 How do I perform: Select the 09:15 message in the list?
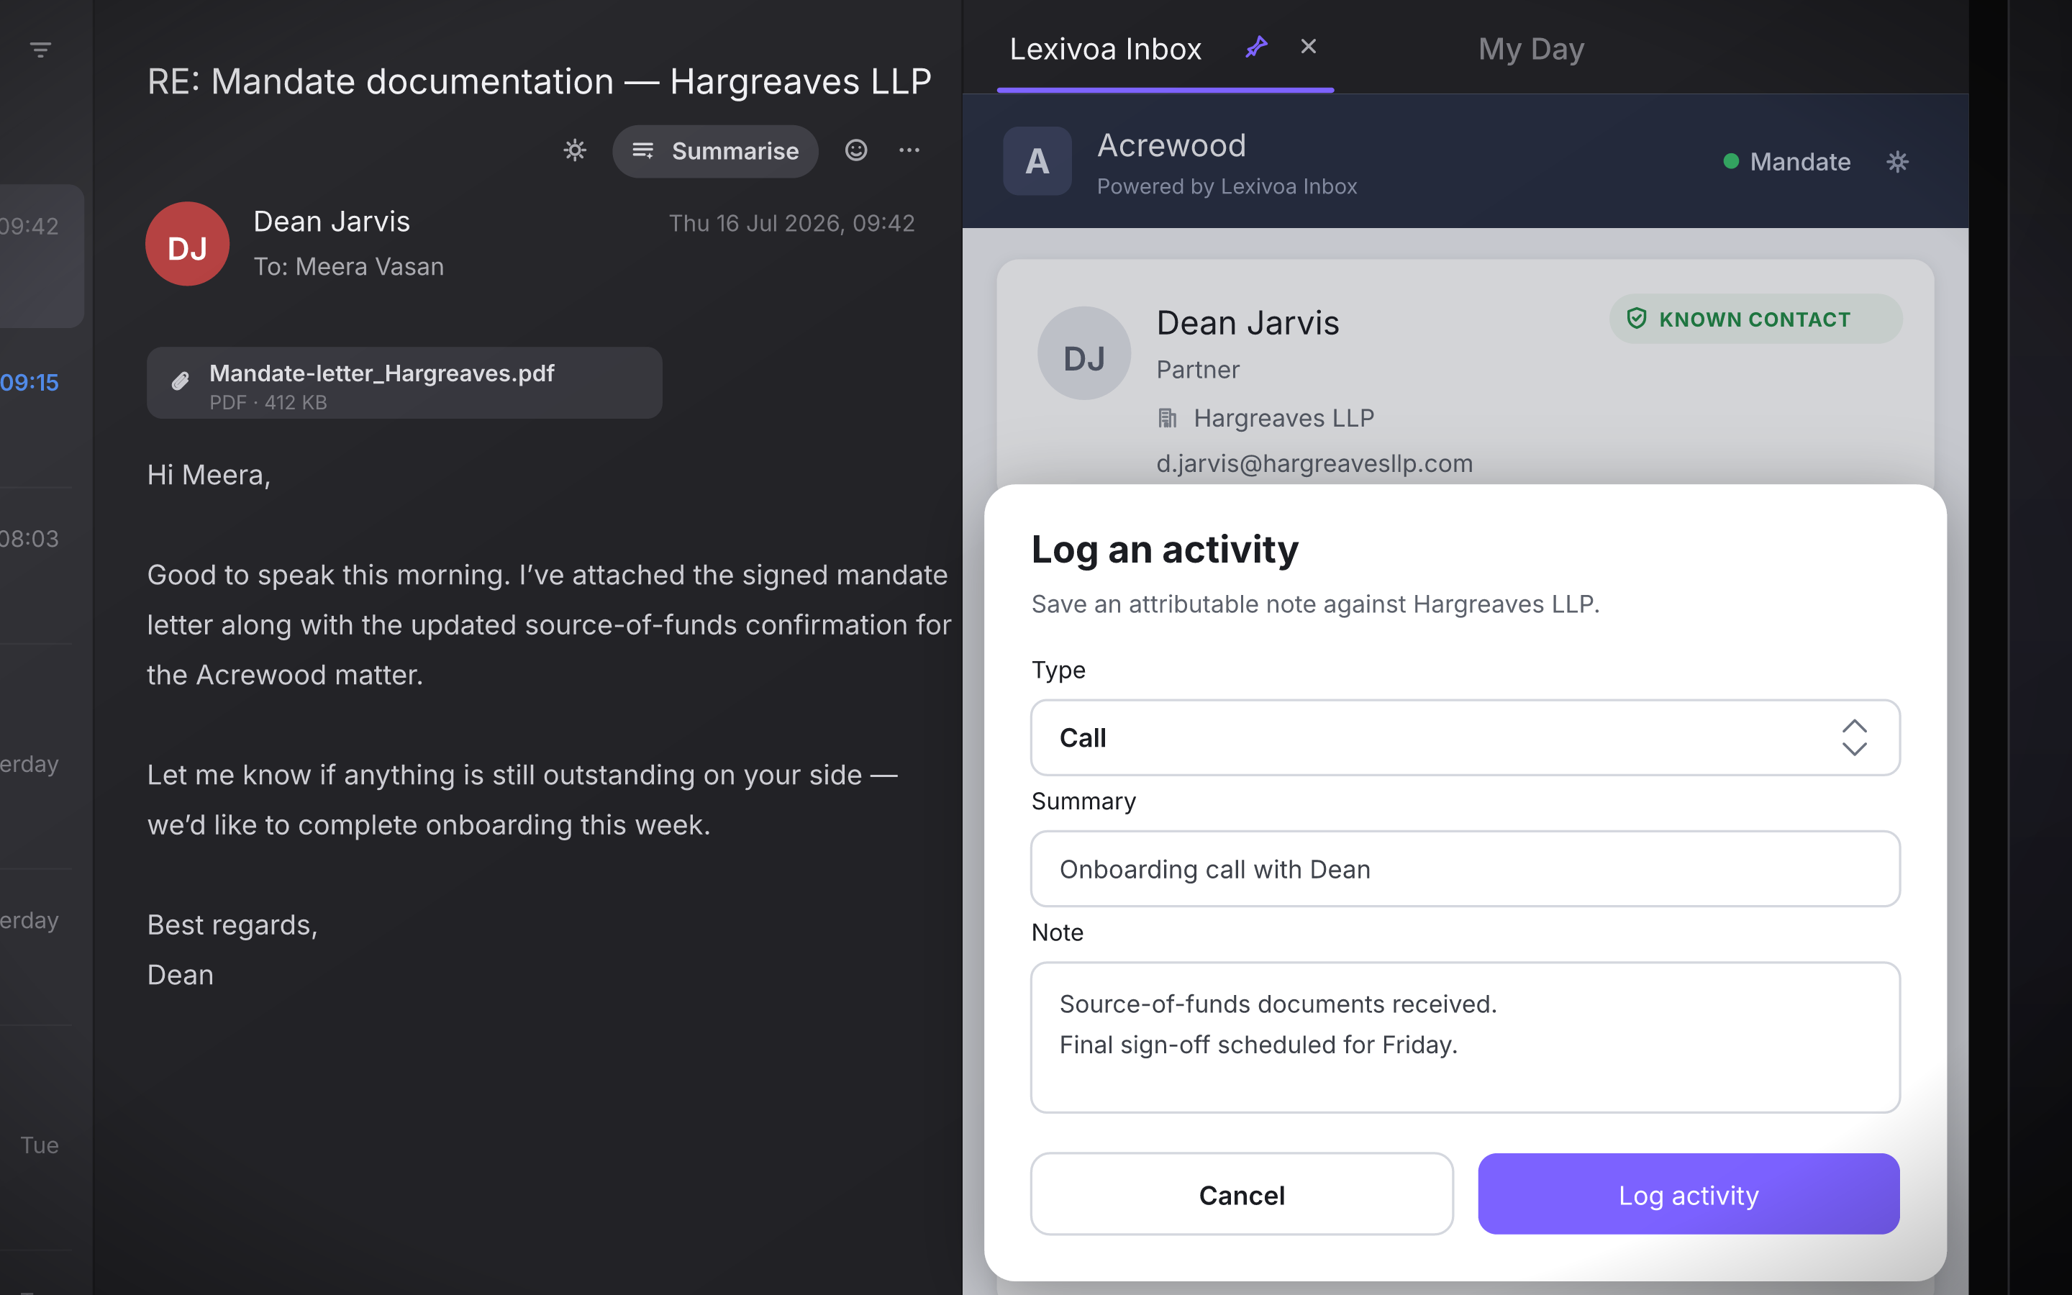(35, 409)
